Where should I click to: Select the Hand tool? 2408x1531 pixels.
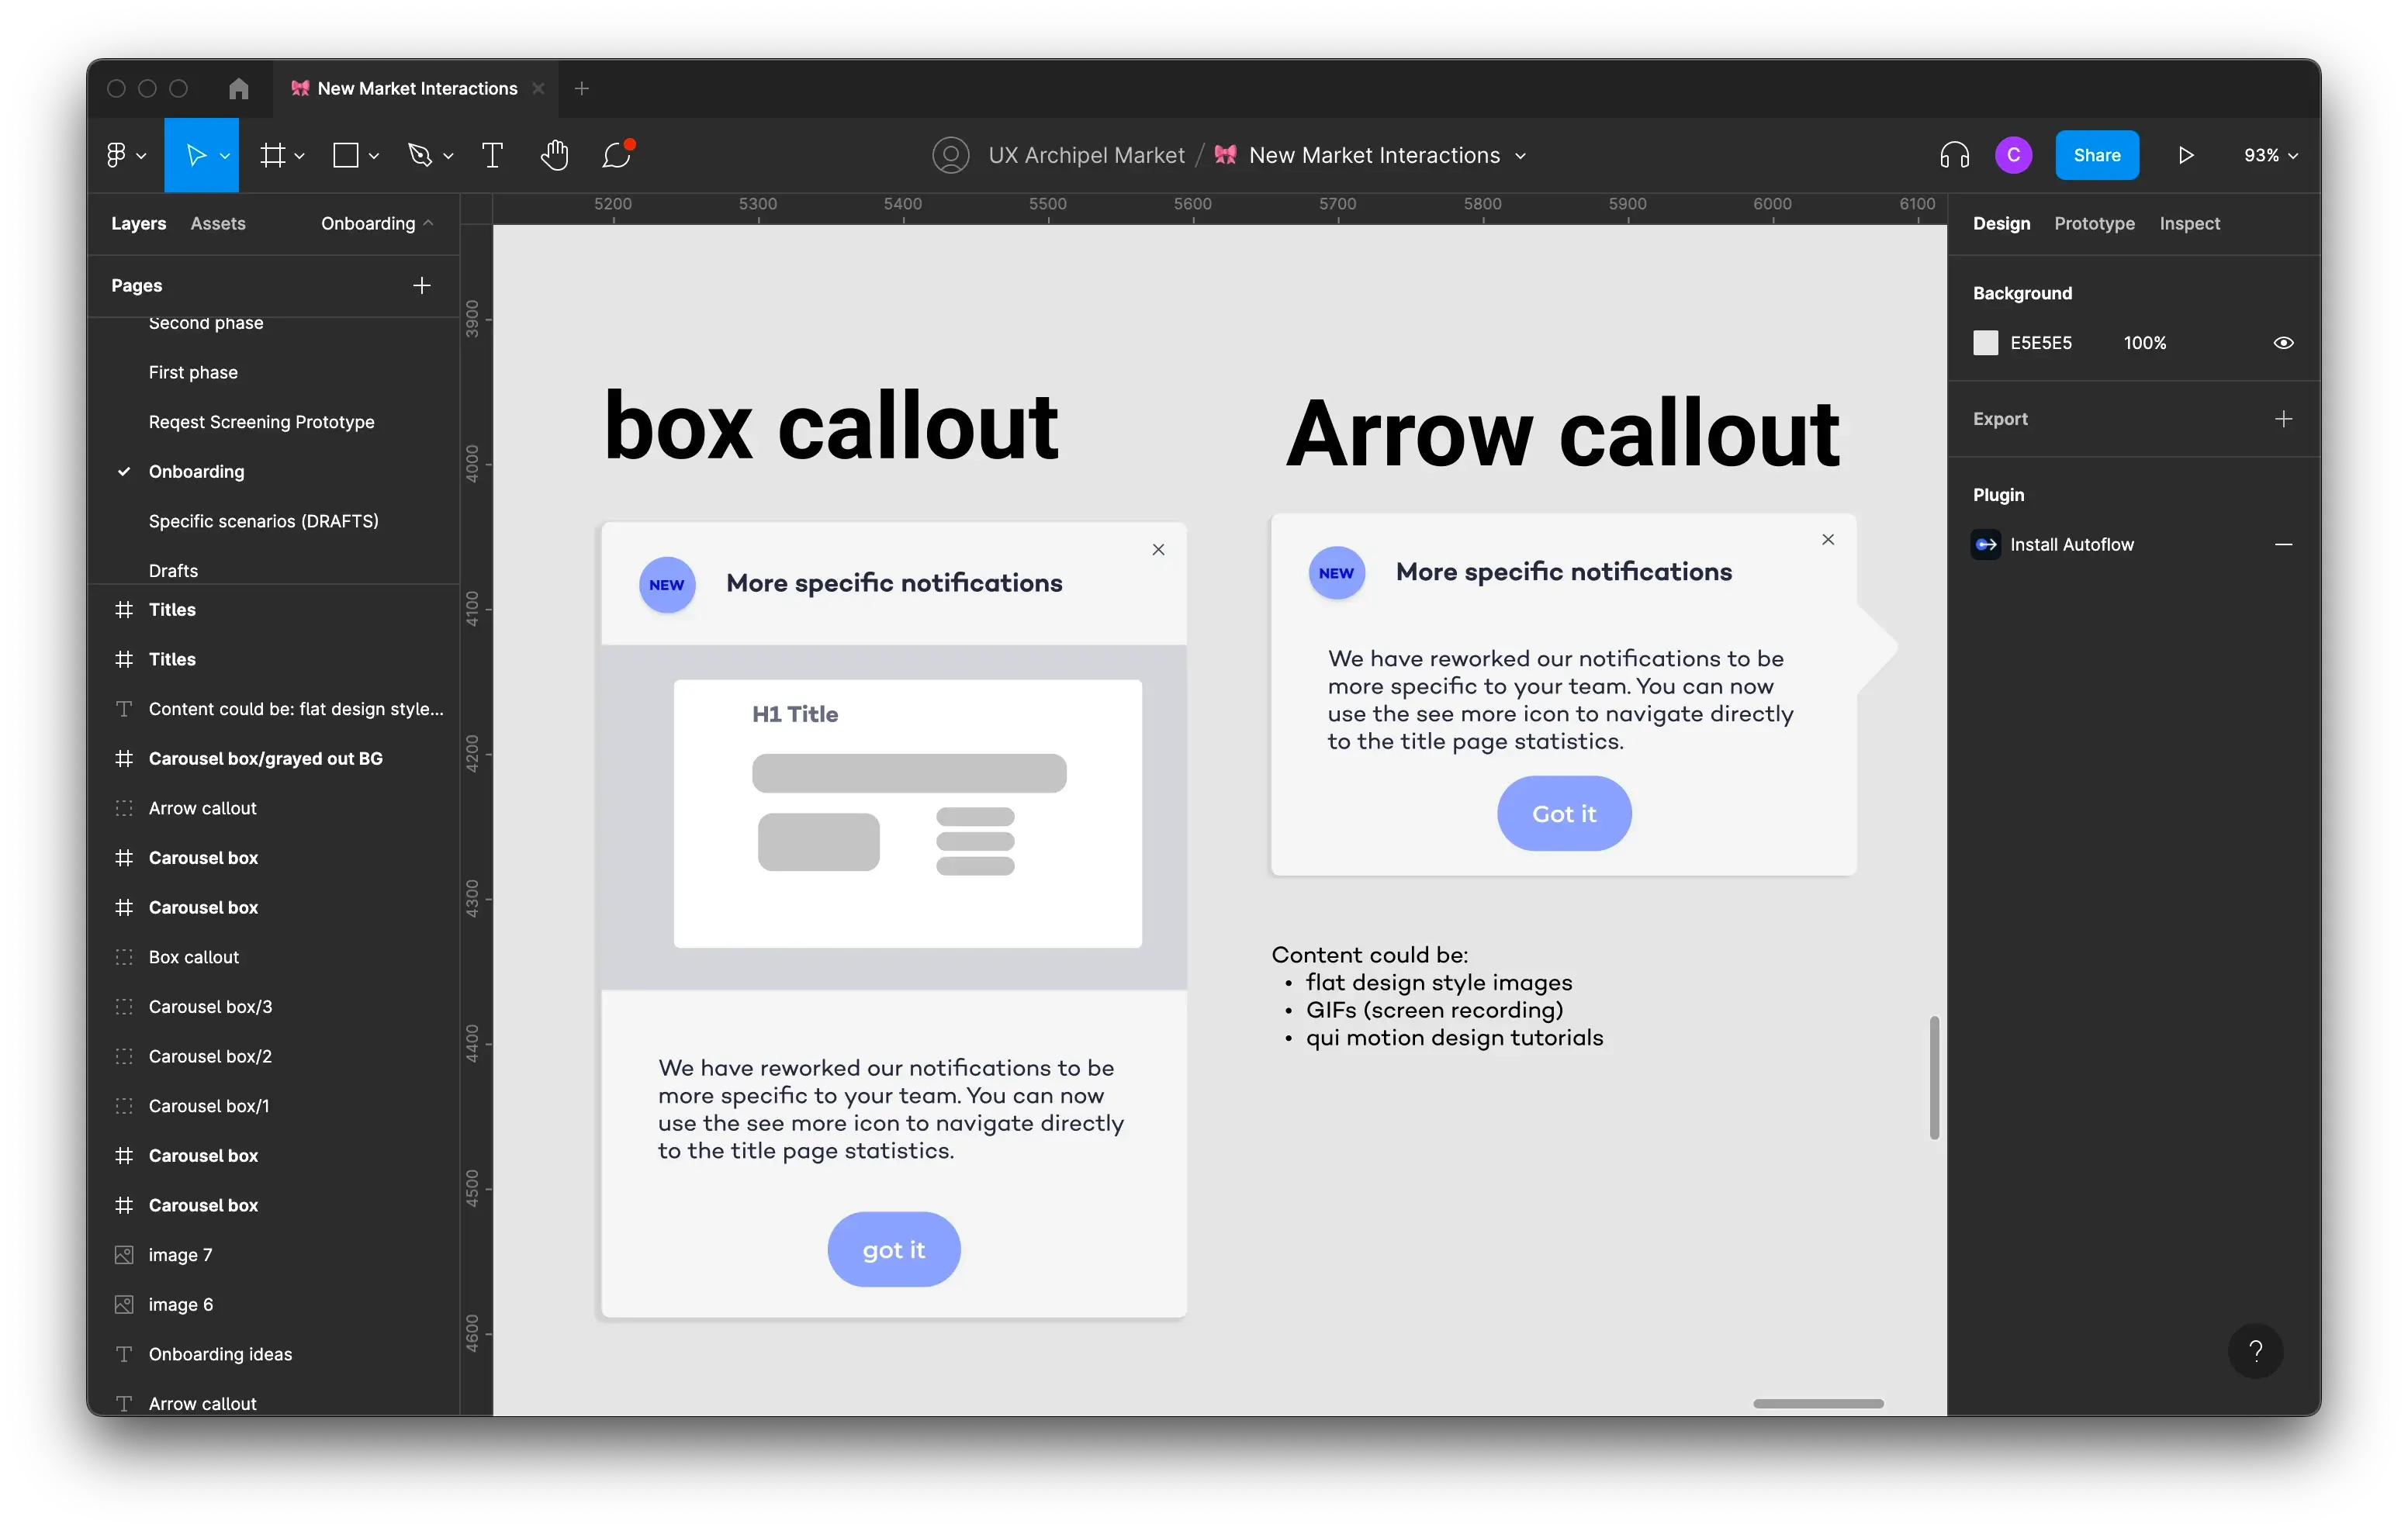coord(554,155)
